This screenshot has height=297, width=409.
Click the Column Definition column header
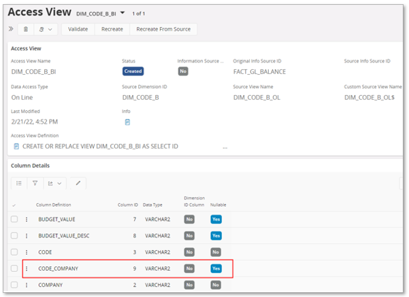54,205
